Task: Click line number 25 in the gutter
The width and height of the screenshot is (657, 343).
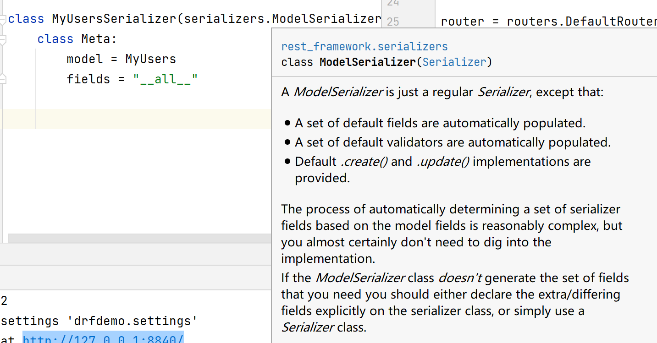Action: pos(393,22)
